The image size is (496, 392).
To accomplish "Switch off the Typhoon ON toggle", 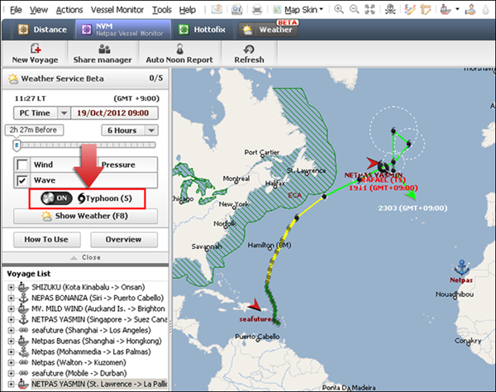I will (x=56, y=198).
